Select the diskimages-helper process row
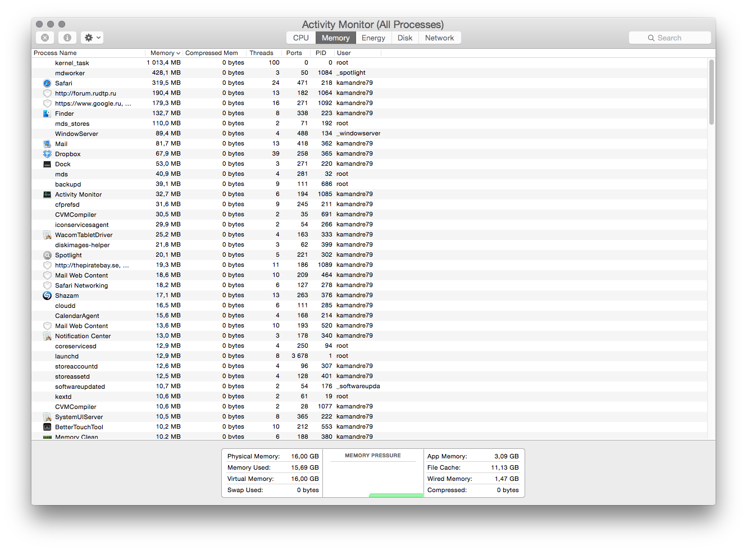Viewport: 747px width, 550px height. (370, 245)
